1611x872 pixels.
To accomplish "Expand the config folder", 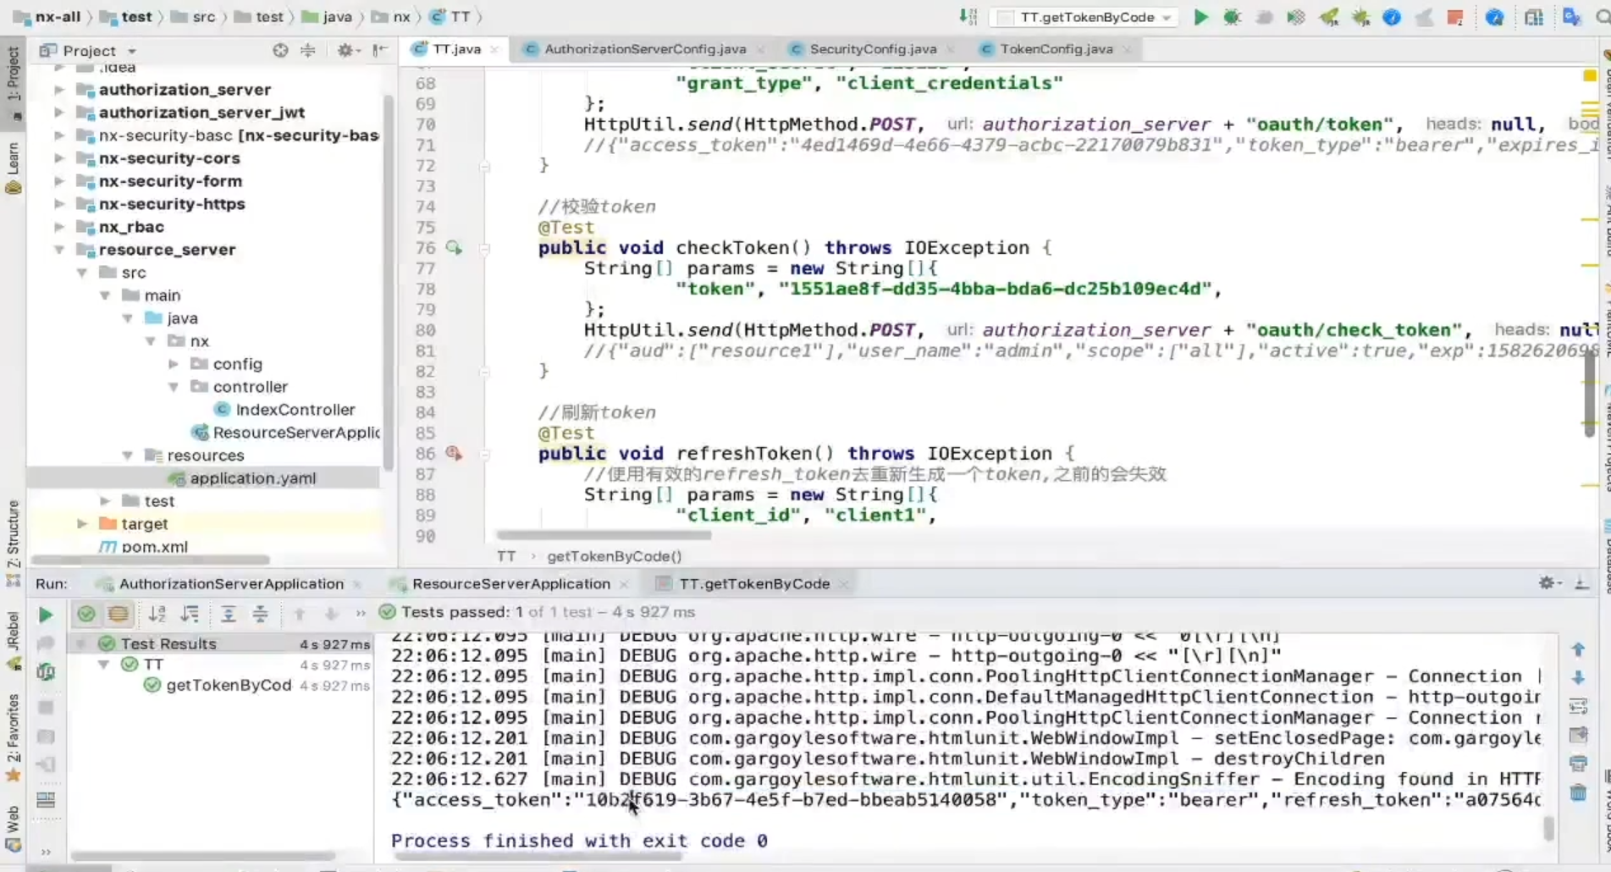I will point(174,363).
